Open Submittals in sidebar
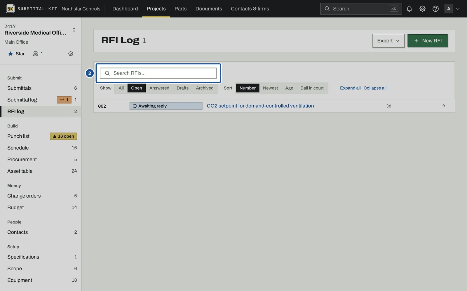Image resolution: width=467 pixels, height=291 pixels. (x=41, y=88)
